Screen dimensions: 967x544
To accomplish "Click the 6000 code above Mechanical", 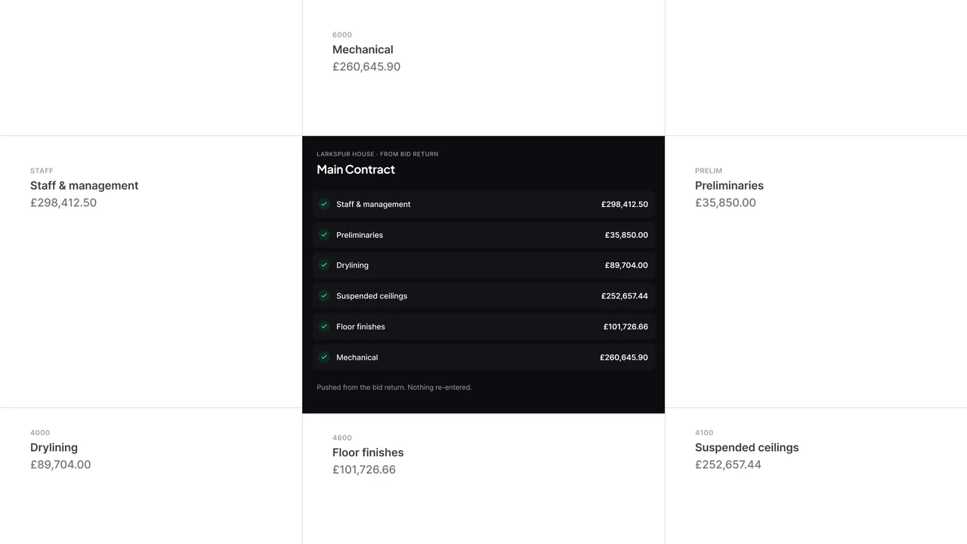I will pos(342,35).
